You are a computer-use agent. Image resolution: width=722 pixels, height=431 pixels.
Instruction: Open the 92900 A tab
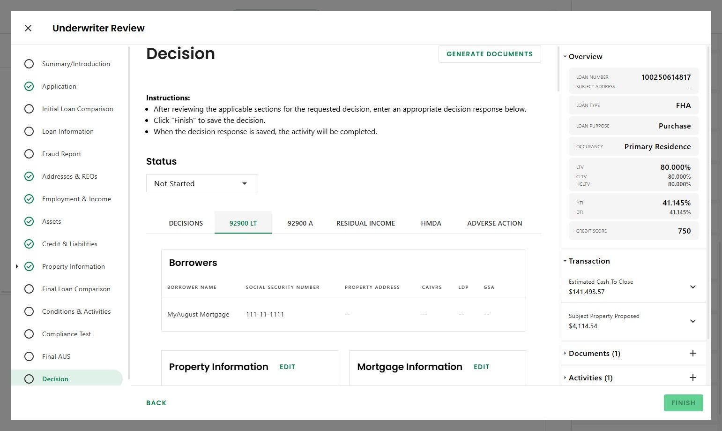tap(300, 223)
